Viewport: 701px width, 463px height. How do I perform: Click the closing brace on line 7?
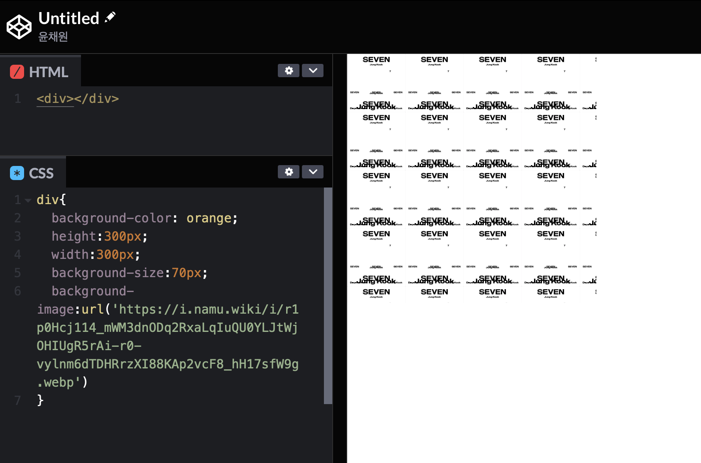(40, 400)
